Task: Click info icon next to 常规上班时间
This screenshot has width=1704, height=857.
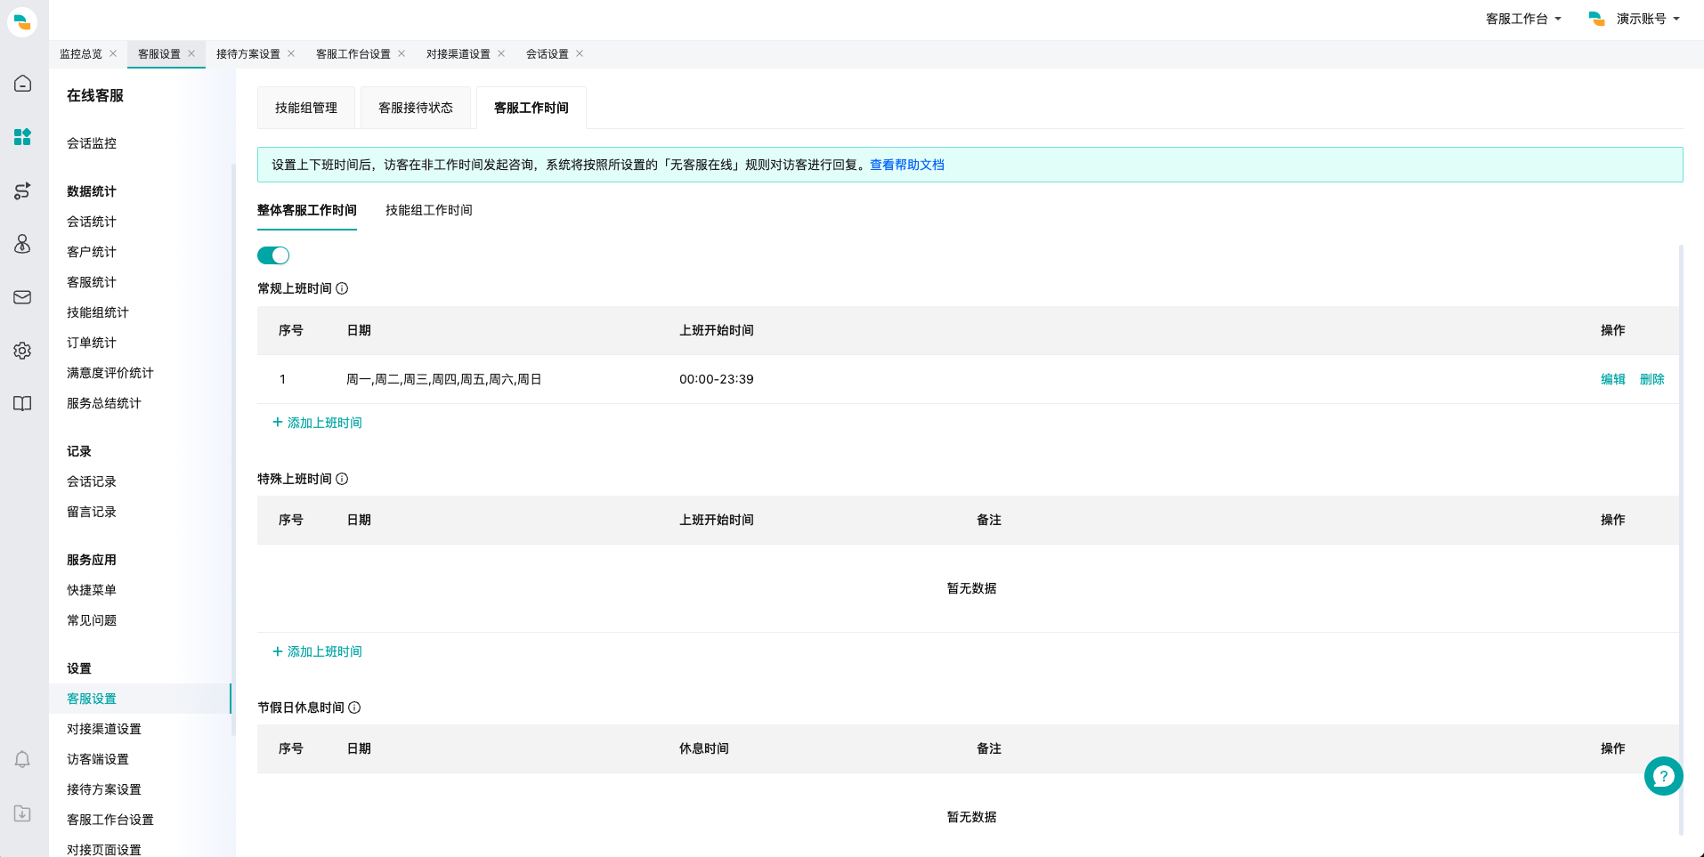Action: point(342,288)
